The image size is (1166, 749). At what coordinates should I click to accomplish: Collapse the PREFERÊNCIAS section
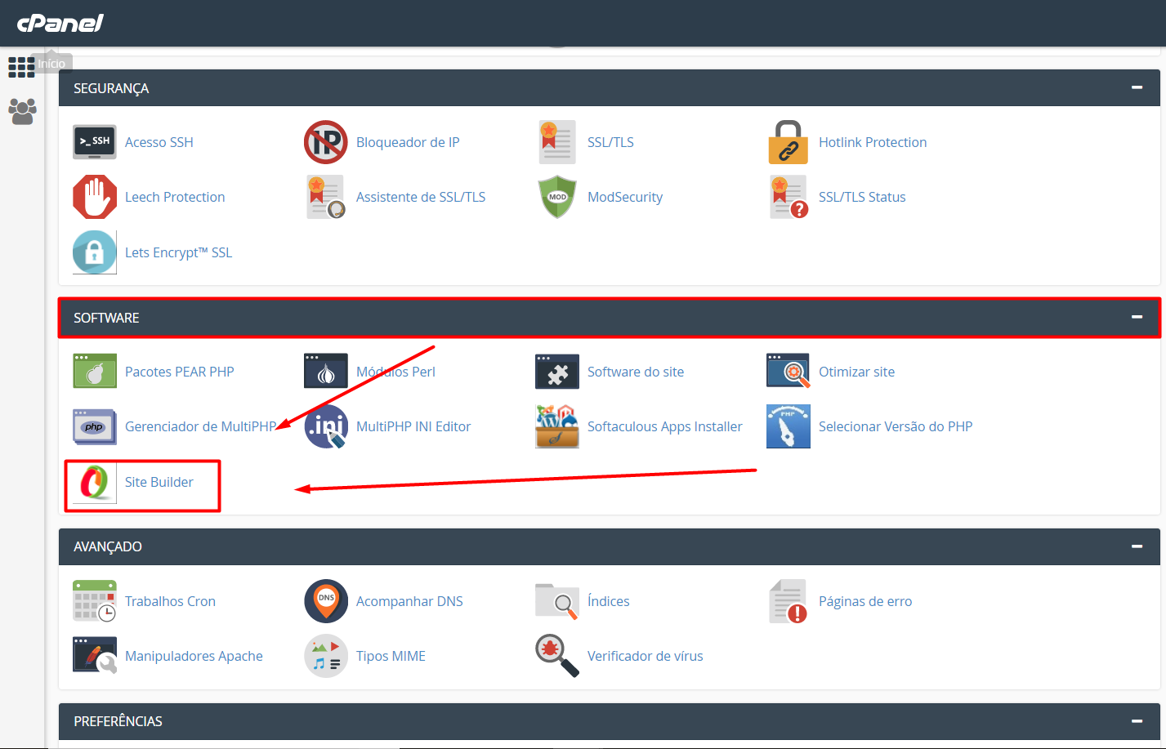tap(1137, 721)
